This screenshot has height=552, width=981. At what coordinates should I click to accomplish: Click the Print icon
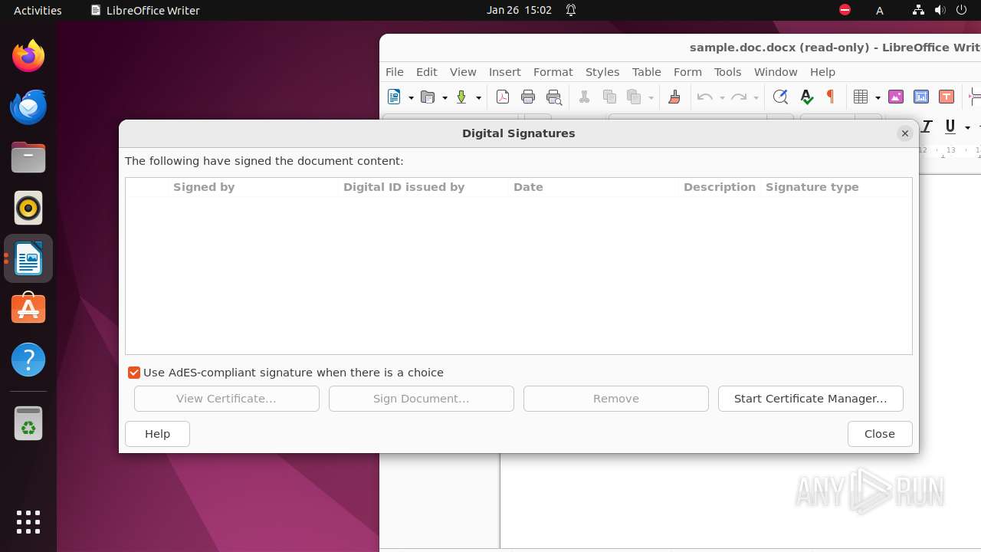click(x=528, y=97)
